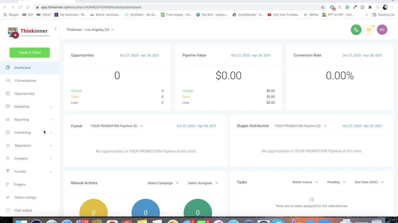The height and width of the screenshot is (223, 398).
Task: Expand the Scheduling submenu chevron
Action: 51,133
